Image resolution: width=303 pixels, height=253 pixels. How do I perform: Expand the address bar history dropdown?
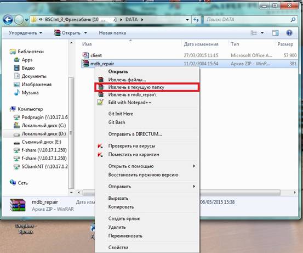pos(187,20)
